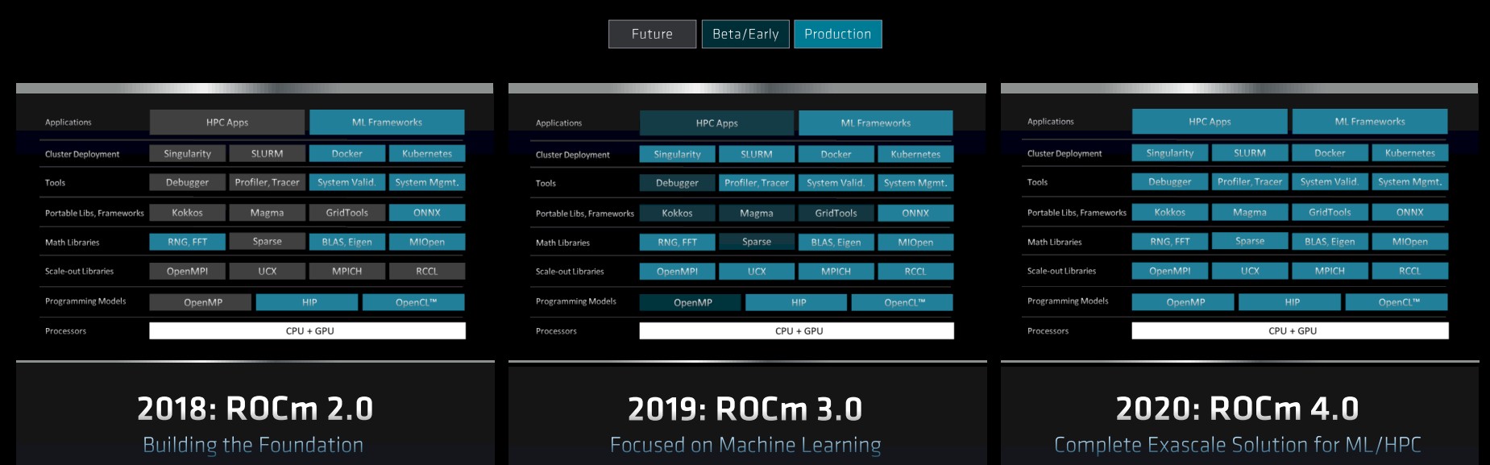Click the Future legend box
Viewport: 1490px width, 465px height.
tap(652, 34)
